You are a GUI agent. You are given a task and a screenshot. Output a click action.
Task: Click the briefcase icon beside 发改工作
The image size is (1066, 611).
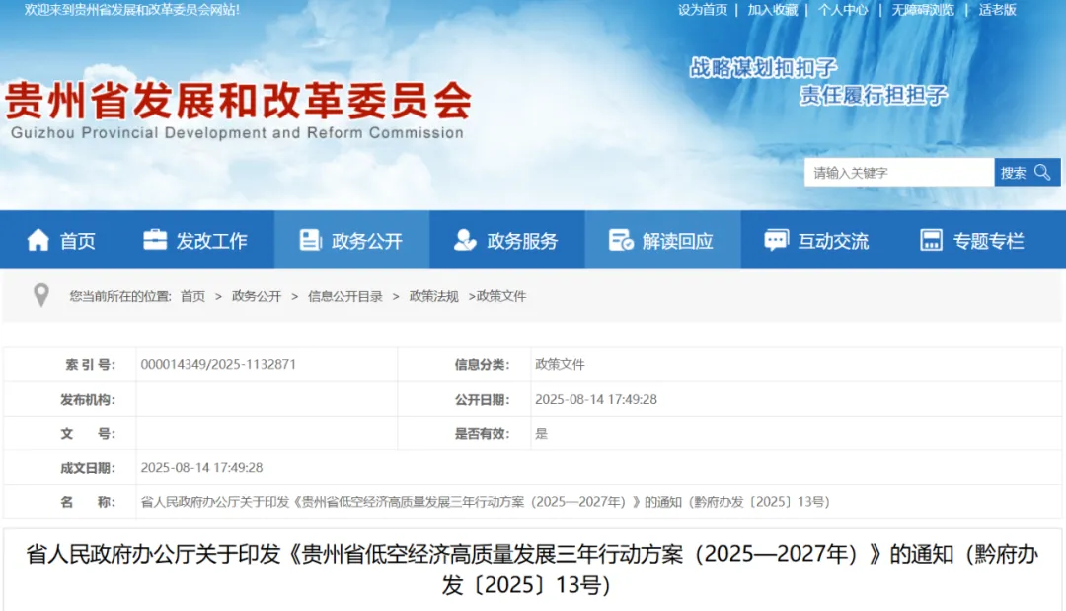point(155,240)
